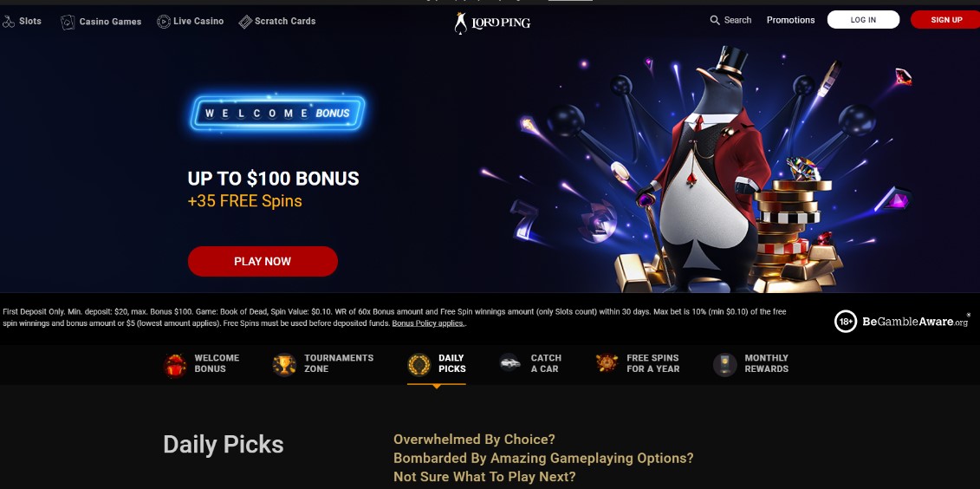
Task: Click the Slots cherry icon
Action: pos(8,22)
